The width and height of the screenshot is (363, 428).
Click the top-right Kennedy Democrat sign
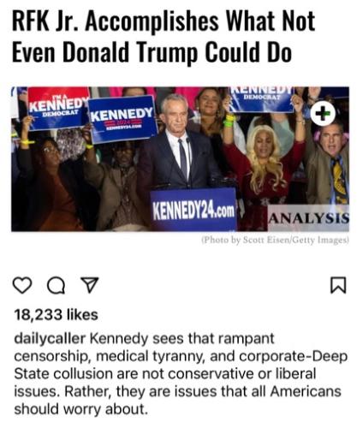(262, 99)
